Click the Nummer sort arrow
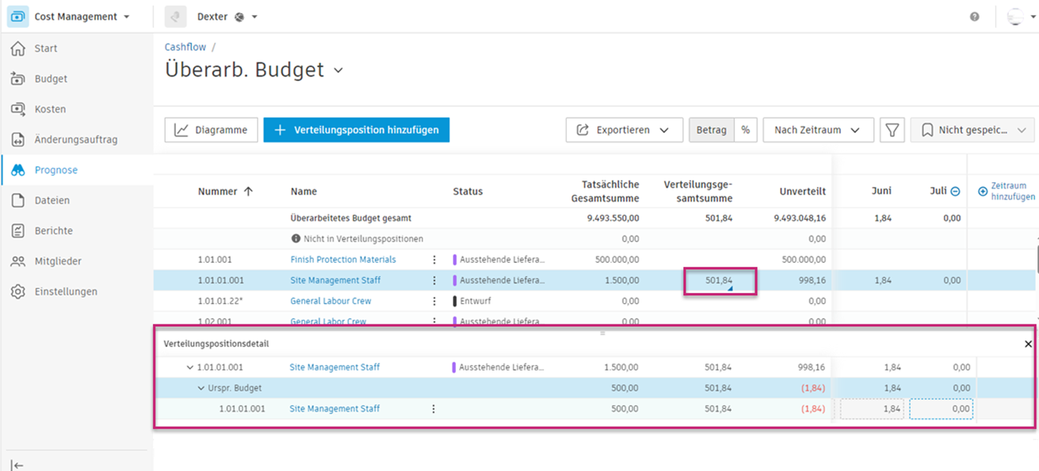The height and width of the screenshot is (471, 1039). tap(248, 192)
